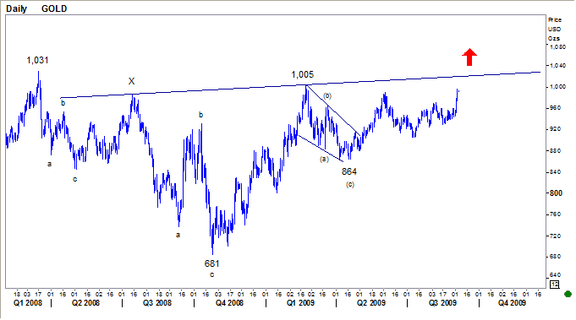Select the Q4 2009 quarter label

coord(512,303)
